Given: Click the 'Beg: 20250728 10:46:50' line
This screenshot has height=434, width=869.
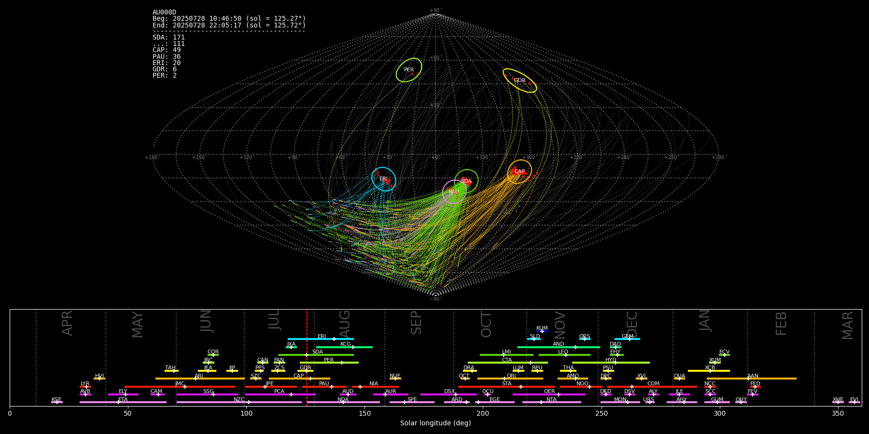Looking at the screenshot, I should pos(229,19).
